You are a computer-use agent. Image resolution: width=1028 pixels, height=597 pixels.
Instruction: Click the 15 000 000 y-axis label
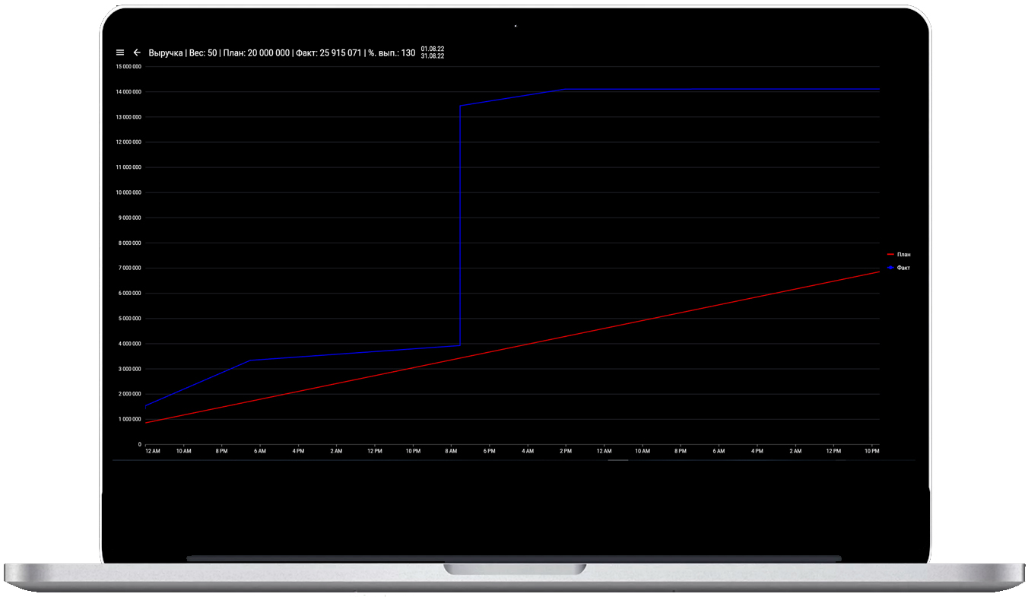pyautogui.click(x=128, y=67)
